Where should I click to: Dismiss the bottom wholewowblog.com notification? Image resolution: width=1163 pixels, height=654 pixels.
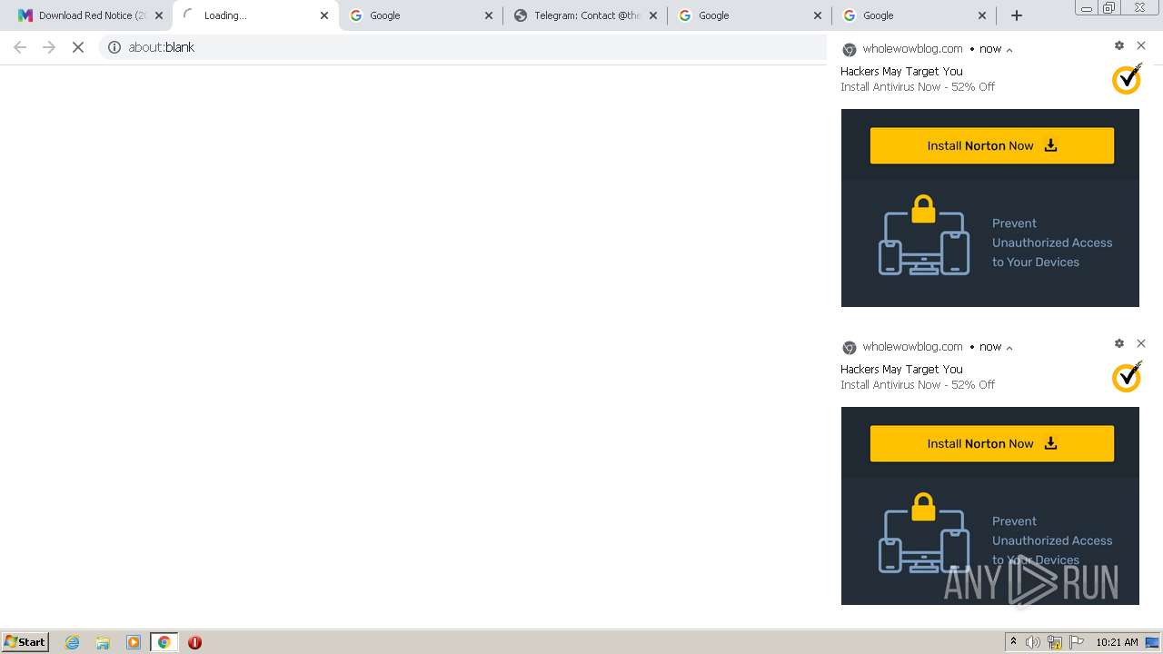coord(1141,343)
